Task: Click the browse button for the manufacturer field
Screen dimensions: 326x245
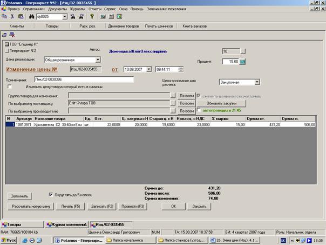Action: point(173,111)
